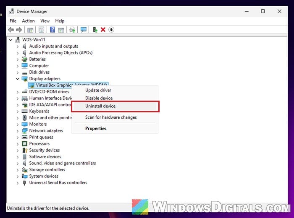This screenshot has height=218, width=294.
Task: Click the Back arrow toolbar icon
Action: click(x=11, y=30)
